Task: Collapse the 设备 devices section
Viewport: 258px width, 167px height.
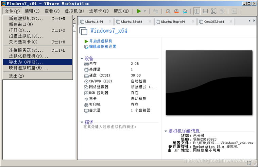Action: click(x=82, y=58)
